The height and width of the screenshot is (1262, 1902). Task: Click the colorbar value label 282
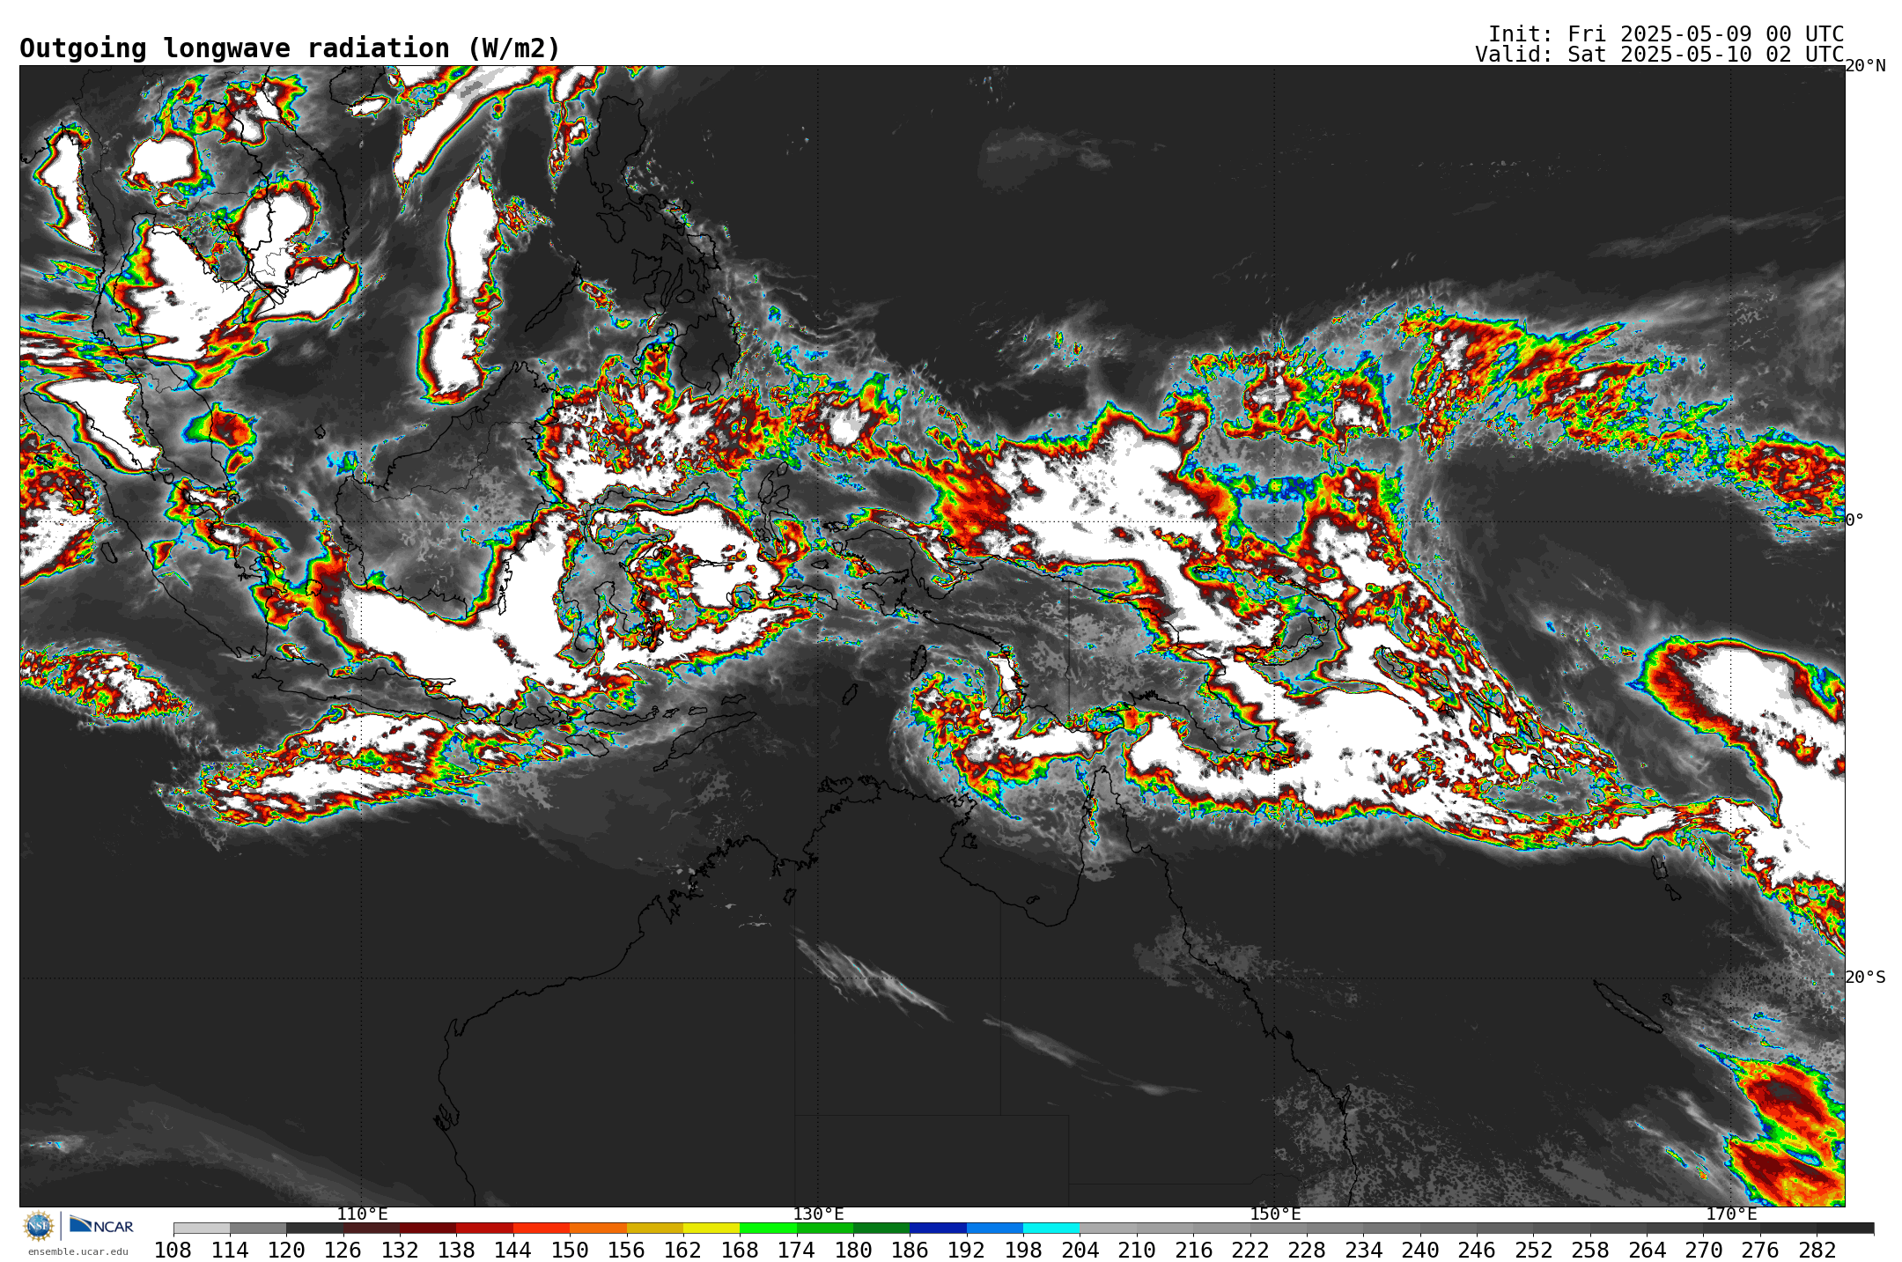[1817, 1250]
